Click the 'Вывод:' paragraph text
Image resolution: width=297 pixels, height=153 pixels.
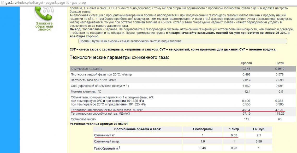pyautogui.click(x=182, y=33)
